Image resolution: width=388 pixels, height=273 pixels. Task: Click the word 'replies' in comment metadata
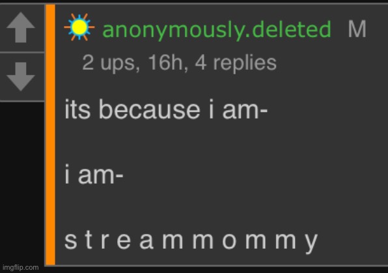coord(245,63)
